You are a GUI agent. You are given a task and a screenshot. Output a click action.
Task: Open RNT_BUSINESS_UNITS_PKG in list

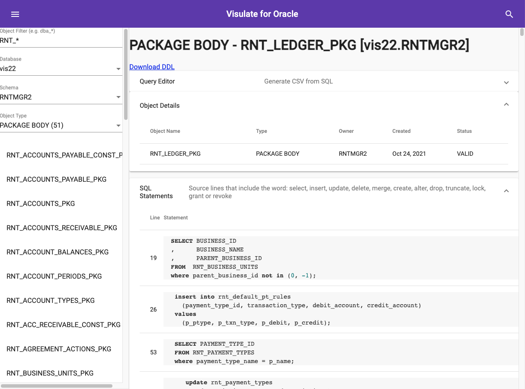click(50, 373)
